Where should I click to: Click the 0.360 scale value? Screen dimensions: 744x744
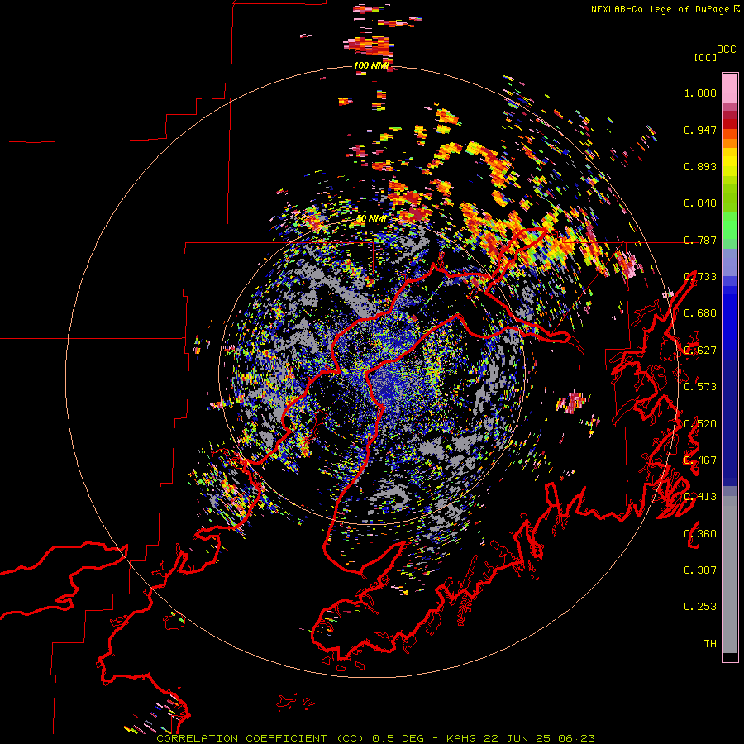pos(700,534)
